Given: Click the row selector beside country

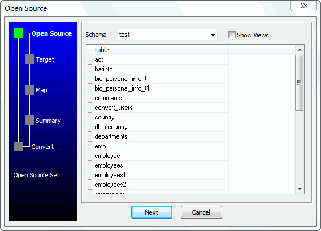Looking at the screenshot, I should click(x=90, y=117).
